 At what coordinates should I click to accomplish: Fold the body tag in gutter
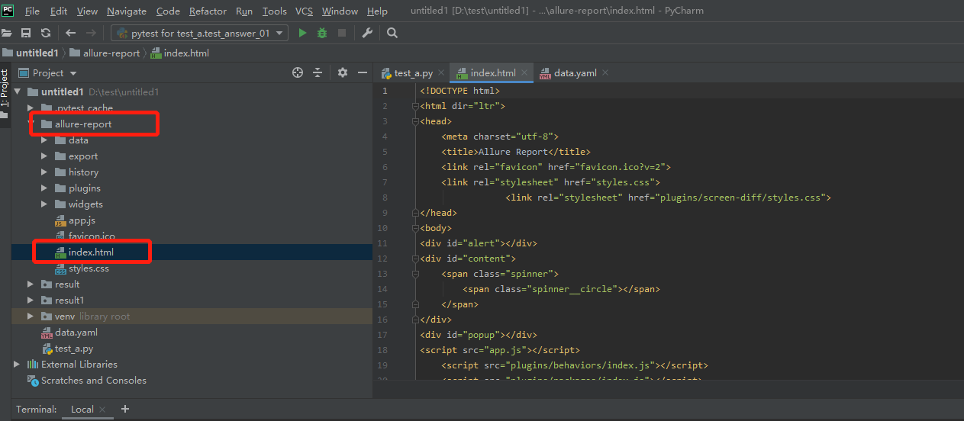[416, 228]
